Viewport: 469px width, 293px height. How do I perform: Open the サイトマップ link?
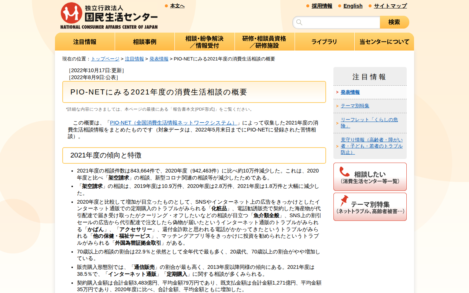click(390, 6)
